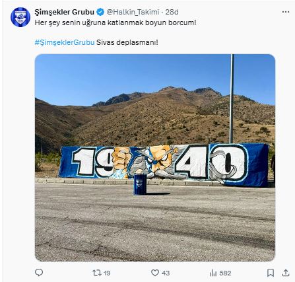
Task: Click the retweet count 19
Action: click(x=107, y=273)
